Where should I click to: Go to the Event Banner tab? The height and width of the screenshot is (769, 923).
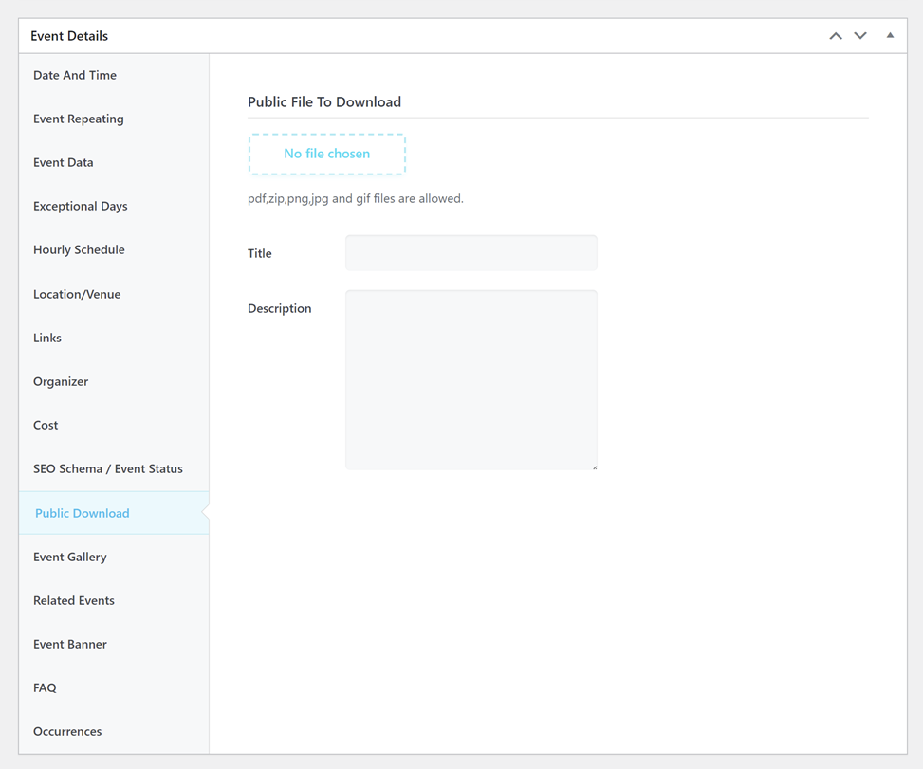click(70, 644)
